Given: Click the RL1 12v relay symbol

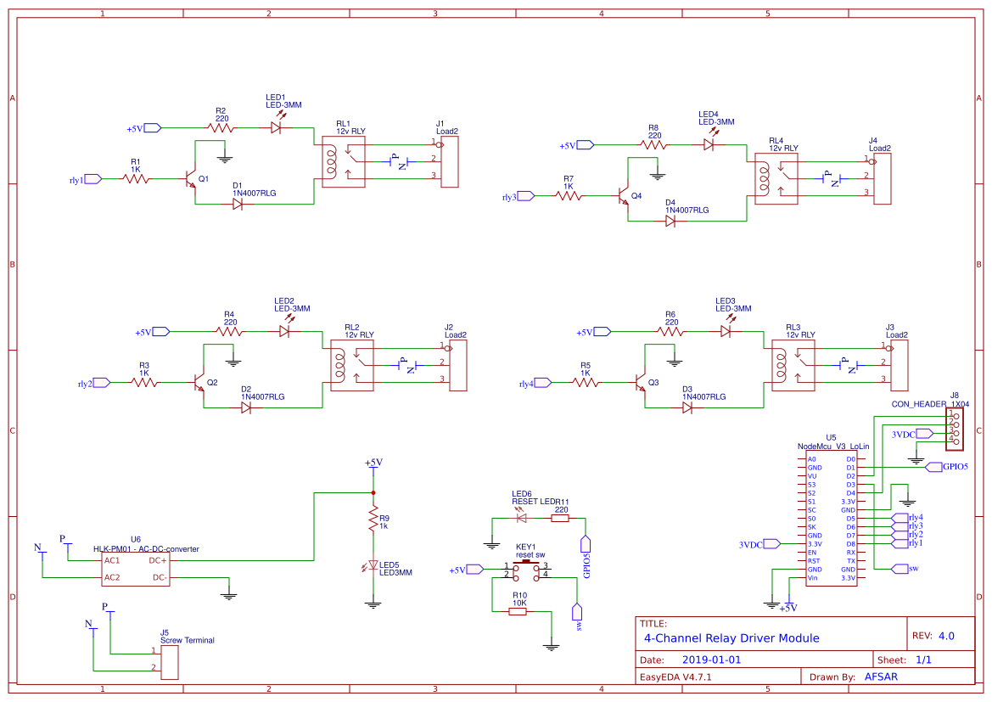Looking at the screenshot, I should [x=343, y=161].
